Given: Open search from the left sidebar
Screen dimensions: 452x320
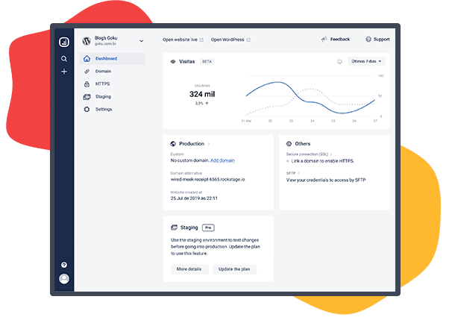Looking at the screenshot, I should coord(64,58).
